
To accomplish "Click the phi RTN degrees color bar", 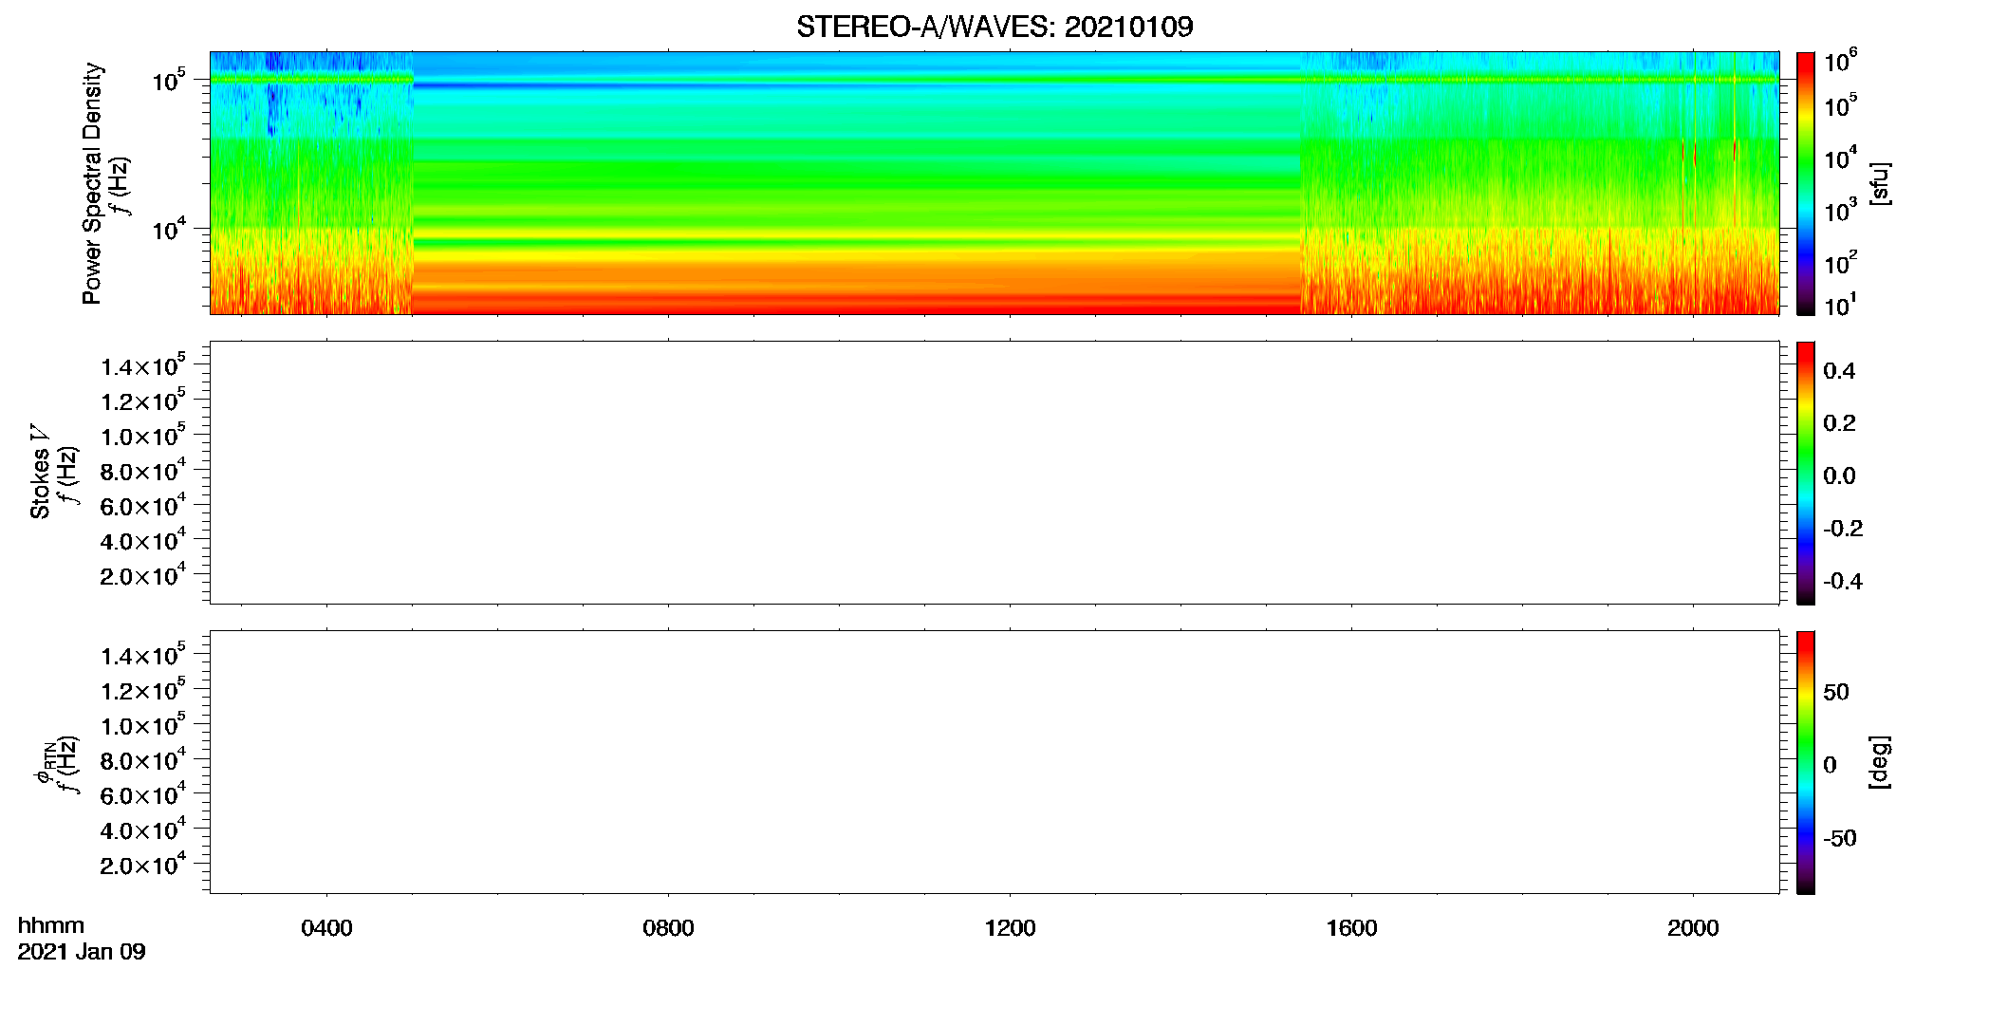I will [x=1805, y=762].
